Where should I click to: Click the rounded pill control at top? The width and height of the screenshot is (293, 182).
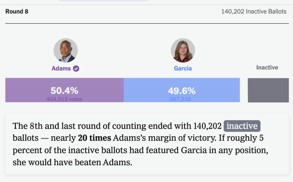[x=103, y=1]
